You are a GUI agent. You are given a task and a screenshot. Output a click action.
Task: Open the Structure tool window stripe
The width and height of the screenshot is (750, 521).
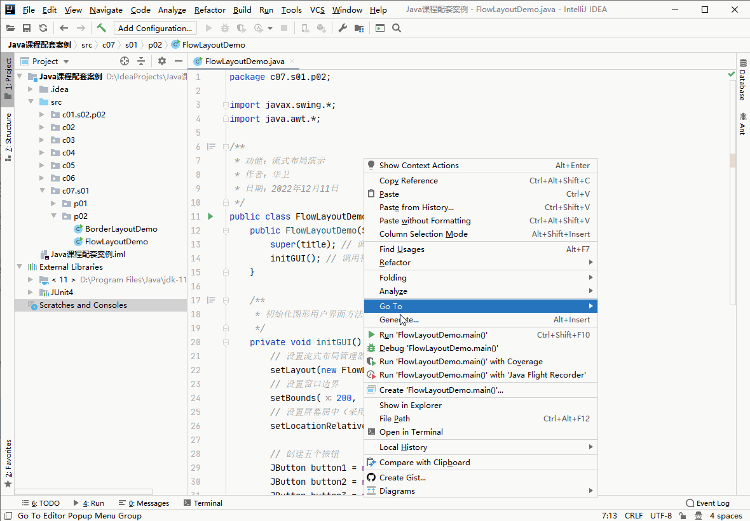[x=8, y=138]
